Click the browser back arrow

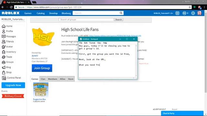tap(3, 7)
